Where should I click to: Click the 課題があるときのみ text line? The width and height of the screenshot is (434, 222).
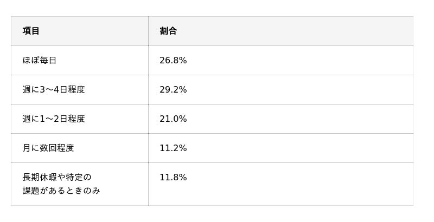61,191
